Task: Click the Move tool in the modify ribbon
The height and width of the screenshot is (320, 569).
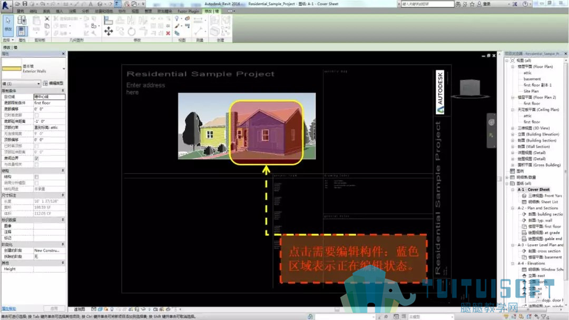Action: click(x=109, y=31)
